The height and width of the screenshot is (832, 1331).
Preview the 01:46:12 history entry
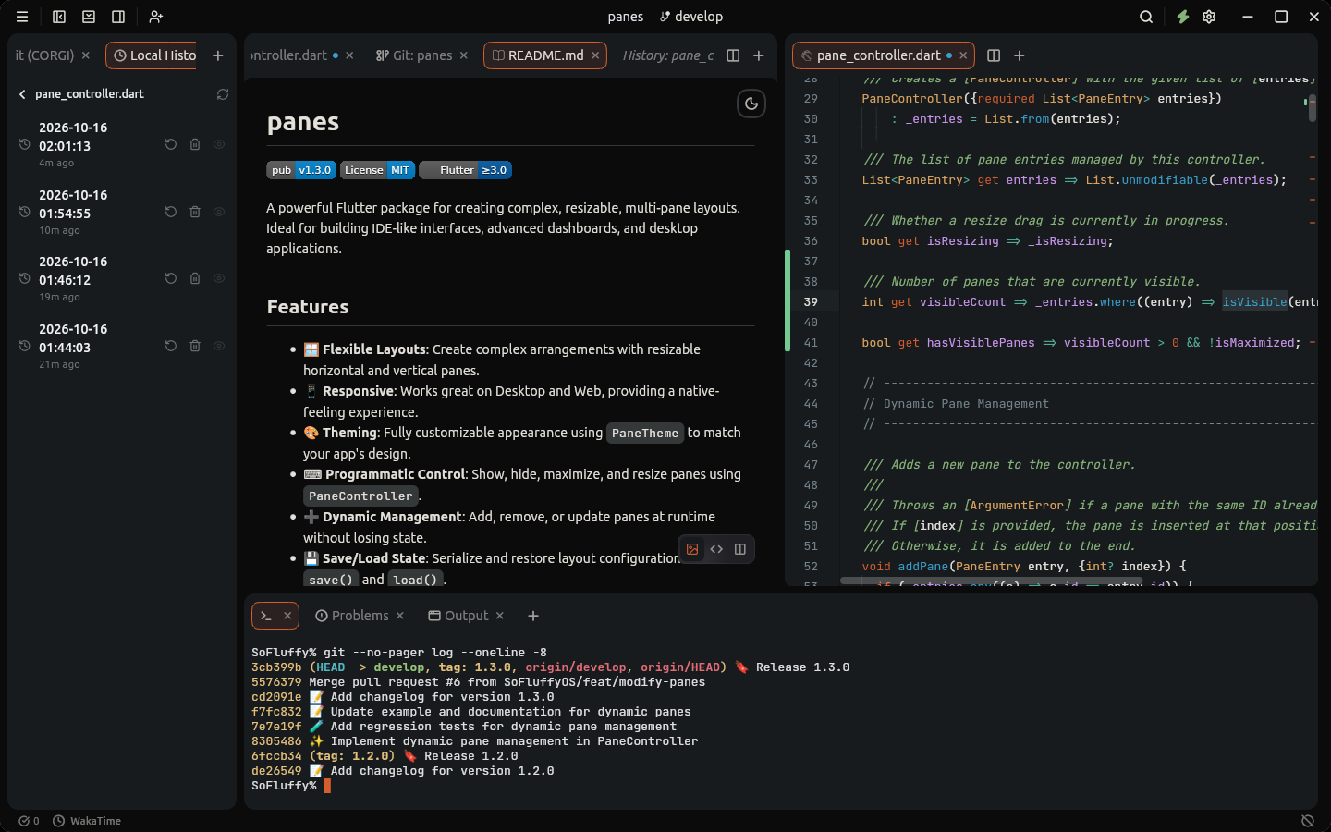219,278
